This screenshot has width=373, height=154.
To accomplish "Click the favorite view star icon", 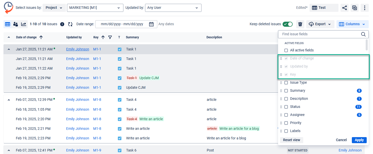I will coord(355,8).
